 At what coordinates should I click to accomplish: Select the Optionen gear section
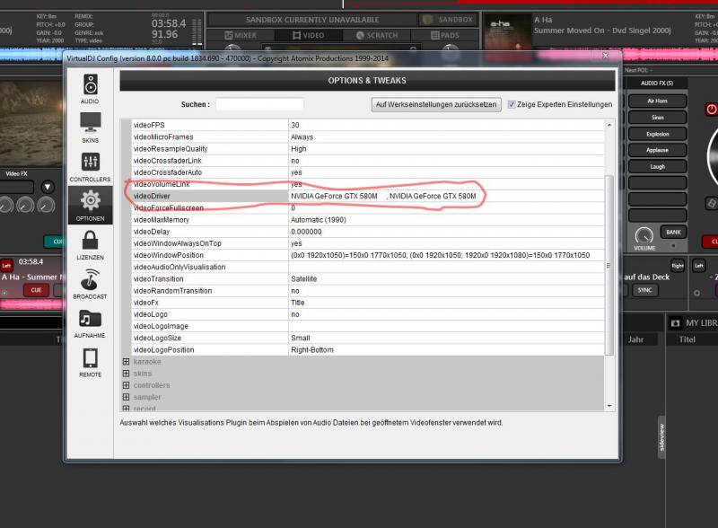(x=91, y=206)
